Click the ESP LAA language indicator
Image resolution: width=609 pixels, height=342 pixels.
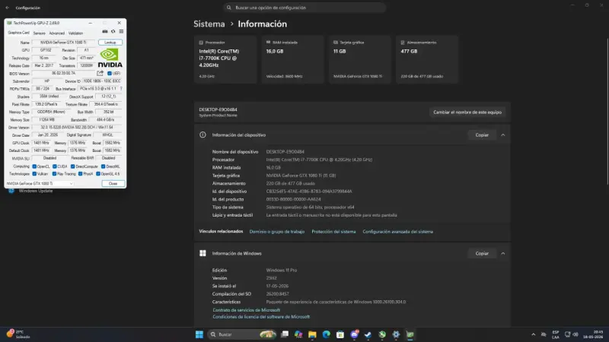[x=556, y=334]
